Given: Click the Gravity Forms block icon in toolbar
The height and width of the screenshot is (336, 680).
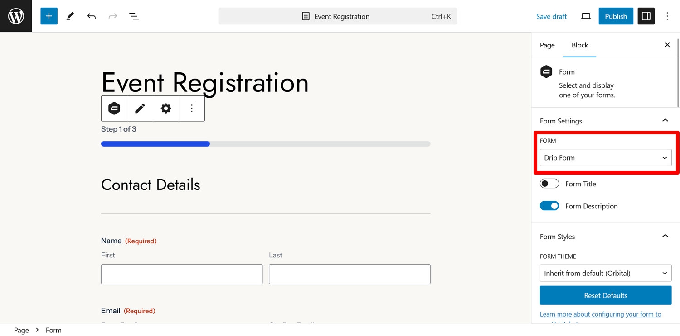Looking at the screenshot, I should tap(114, 109).
